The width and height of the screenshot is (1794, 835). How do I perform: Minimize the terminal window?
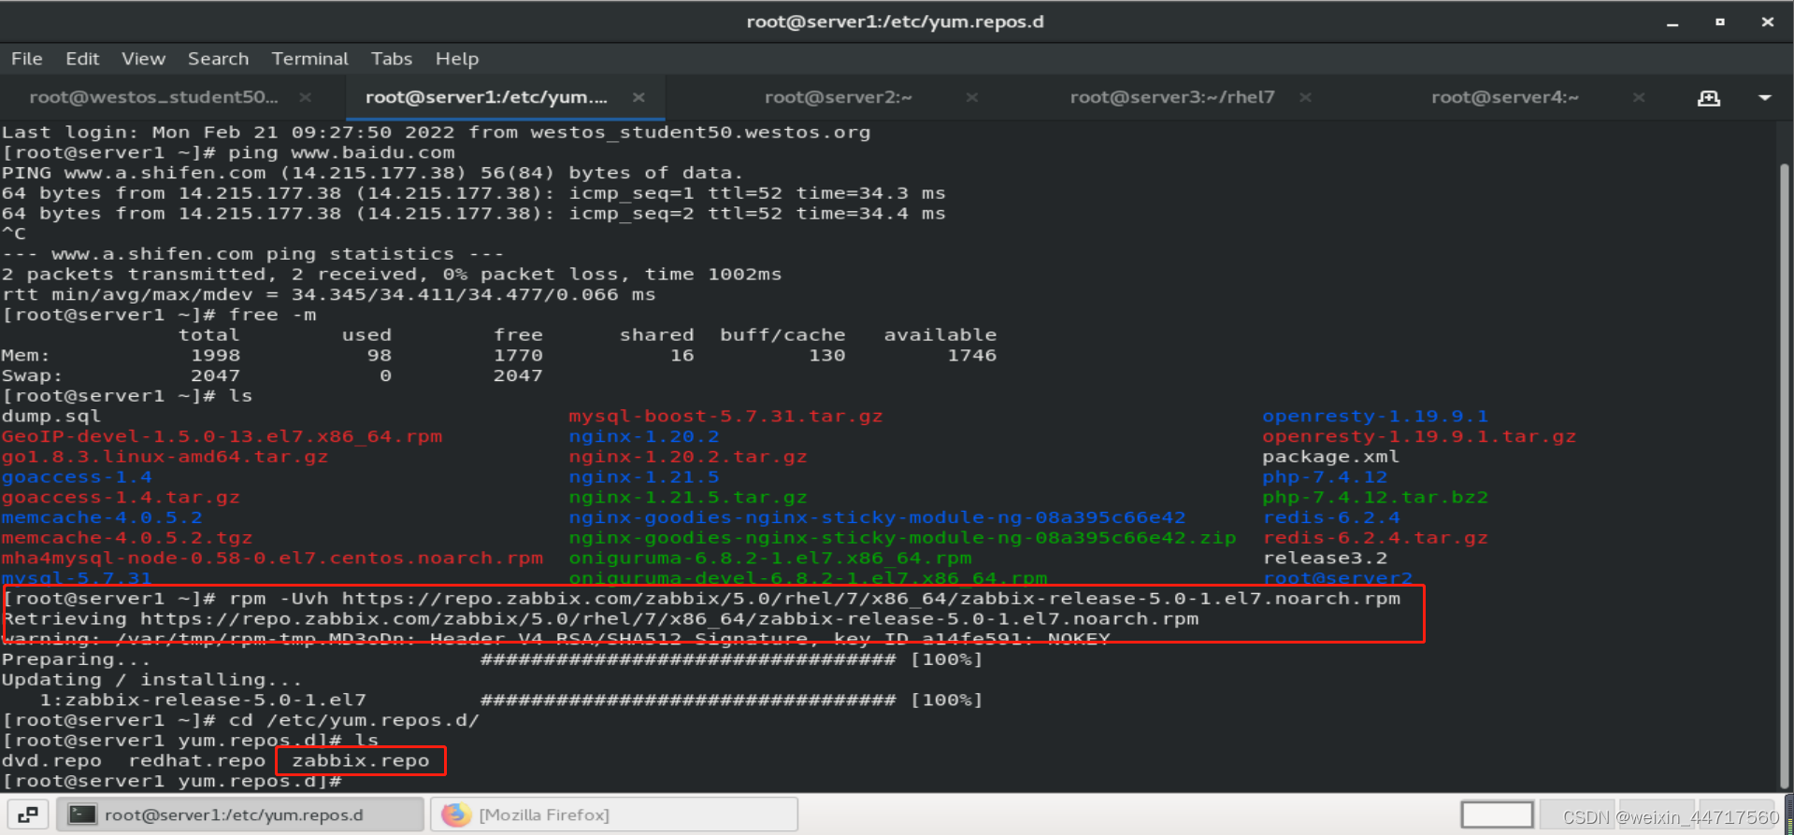pyautogui.click(x=1672, y=22)
